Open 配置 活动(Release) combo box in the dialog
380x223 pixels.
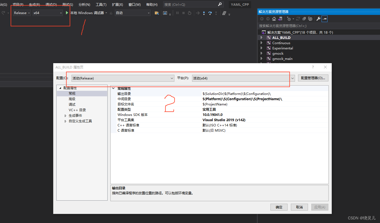click(123, 78)
